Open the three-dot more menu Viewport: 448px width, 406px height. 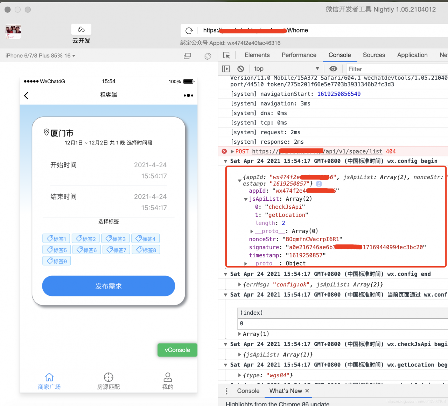click(188, 95)
